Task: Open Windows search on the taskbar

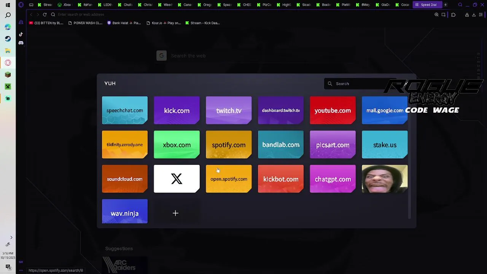Action: (8, 15)
